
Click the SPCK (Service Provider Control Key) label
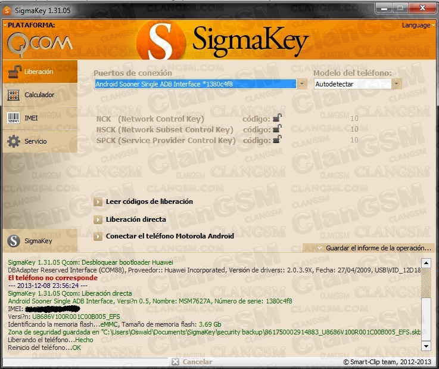(166, 140)
